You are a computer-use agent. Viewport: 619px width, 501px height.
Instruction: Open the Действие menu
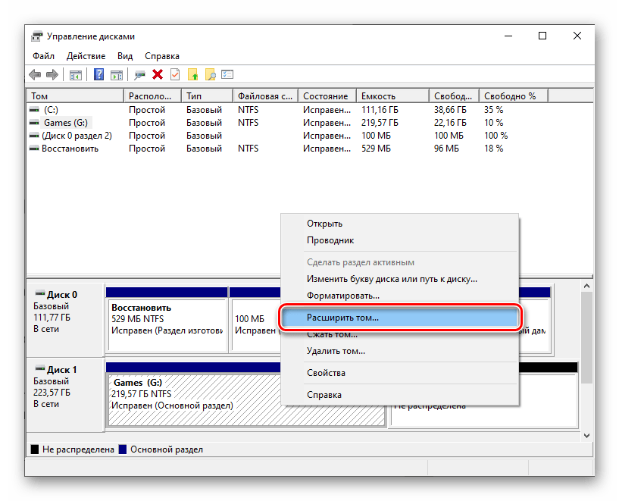click(x=86, y=56)
